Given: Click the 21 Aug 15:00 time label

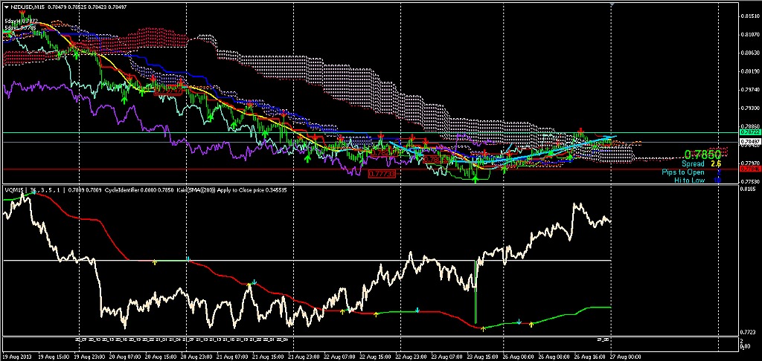Looking at the screenshot, I should (268, 356).
